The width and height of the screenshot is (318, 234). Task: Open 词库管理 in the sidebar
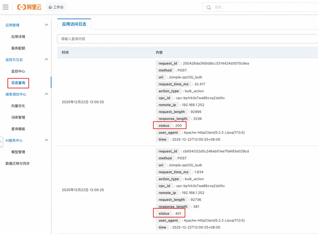(x=18, y=117)
